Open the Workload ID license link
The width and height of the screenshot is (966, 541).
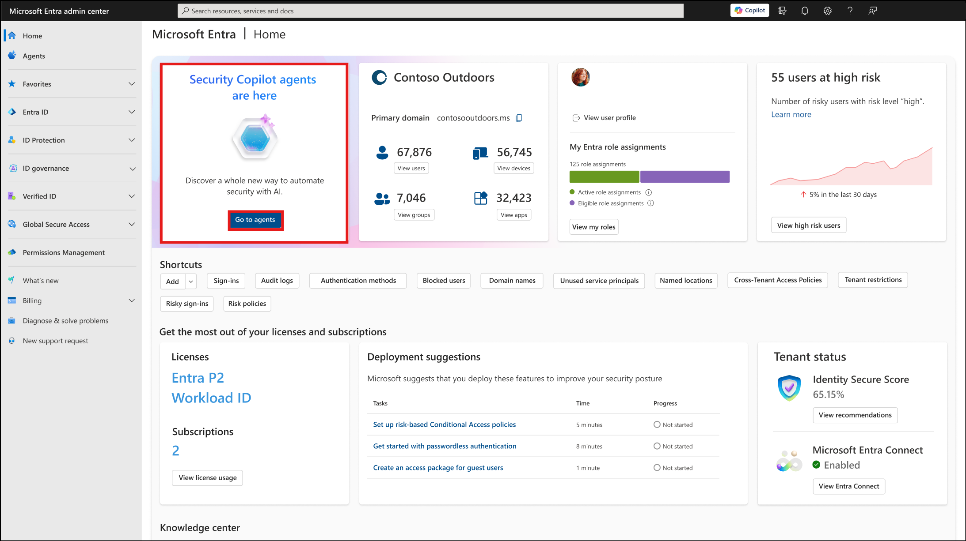(211, 398)
